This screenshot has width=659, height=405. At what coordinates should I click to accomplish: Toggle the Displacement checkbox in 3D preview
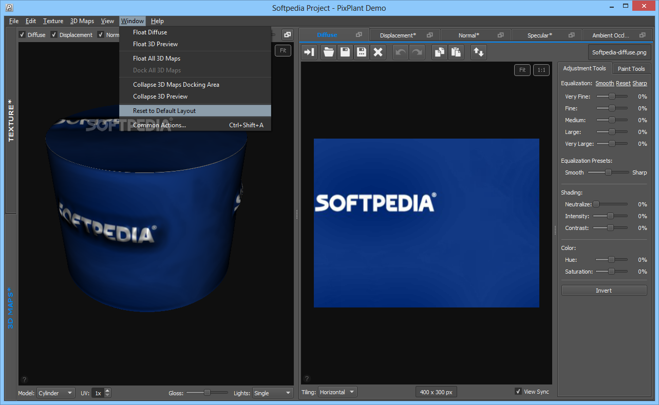pyautogui.click(x=54, y=35)
